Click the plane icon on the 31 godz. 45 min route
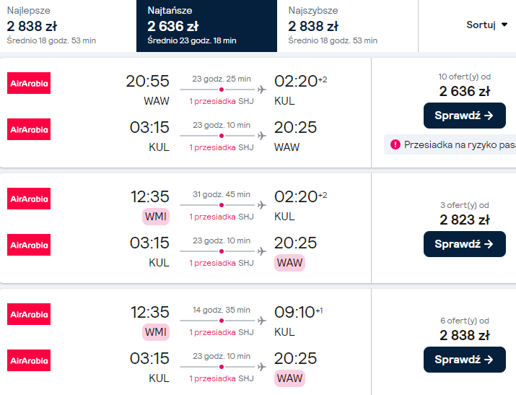The image size is (516, 395). coord(261,205)
